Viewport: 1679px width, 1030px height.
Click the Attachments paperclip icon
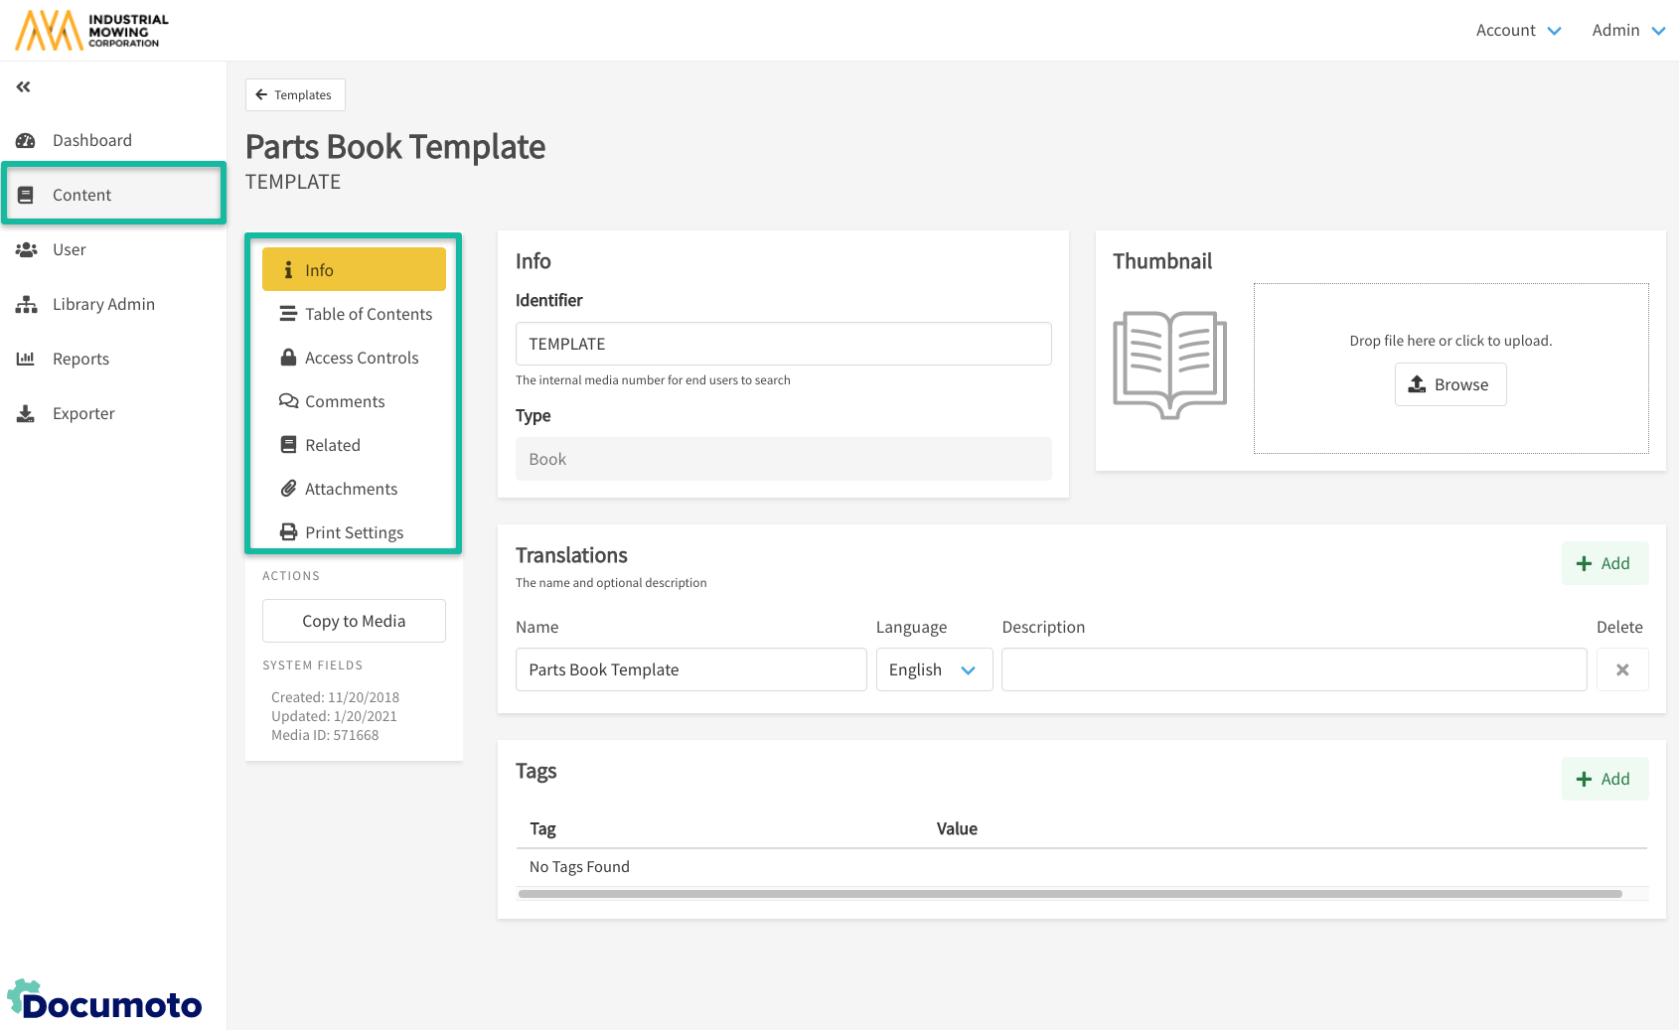click(x=288, y=489)
